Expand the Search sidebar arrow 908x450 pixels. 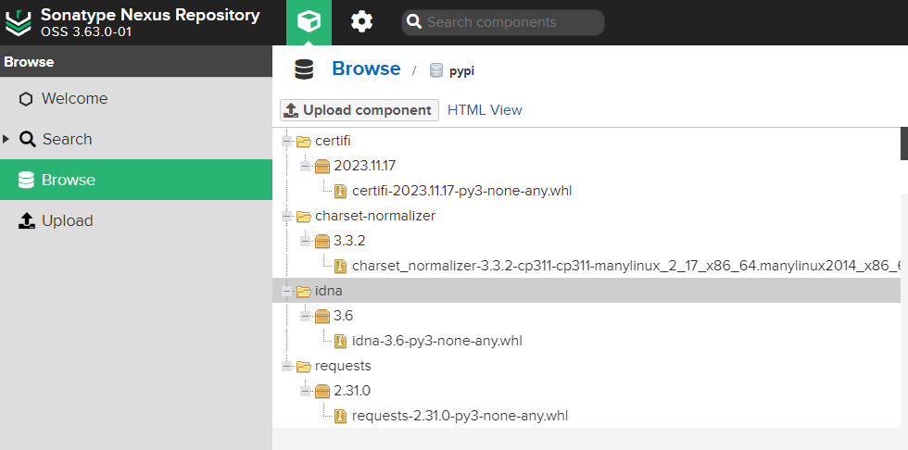point(6,139)
